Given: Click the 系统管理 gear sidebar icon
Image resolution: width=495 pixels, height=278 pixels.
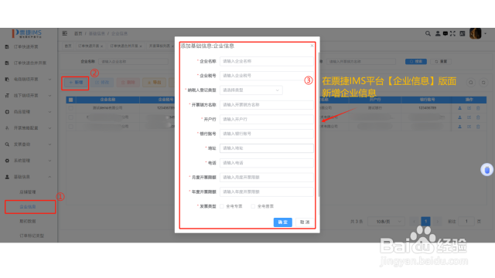Looking at the screenshot, I should [x=7, y=161].
